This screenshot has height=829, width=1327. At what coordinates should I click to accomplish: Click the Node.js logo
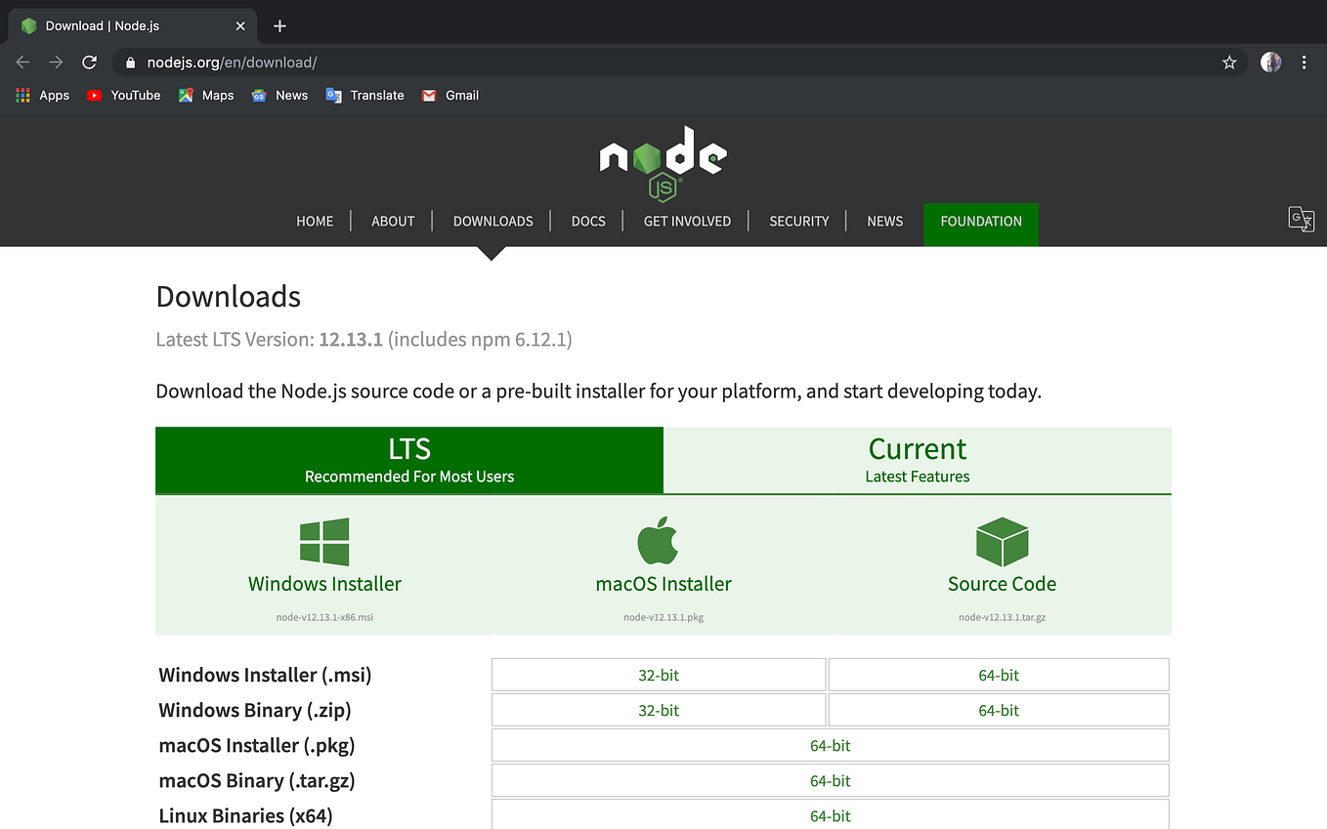coord(663,161)
